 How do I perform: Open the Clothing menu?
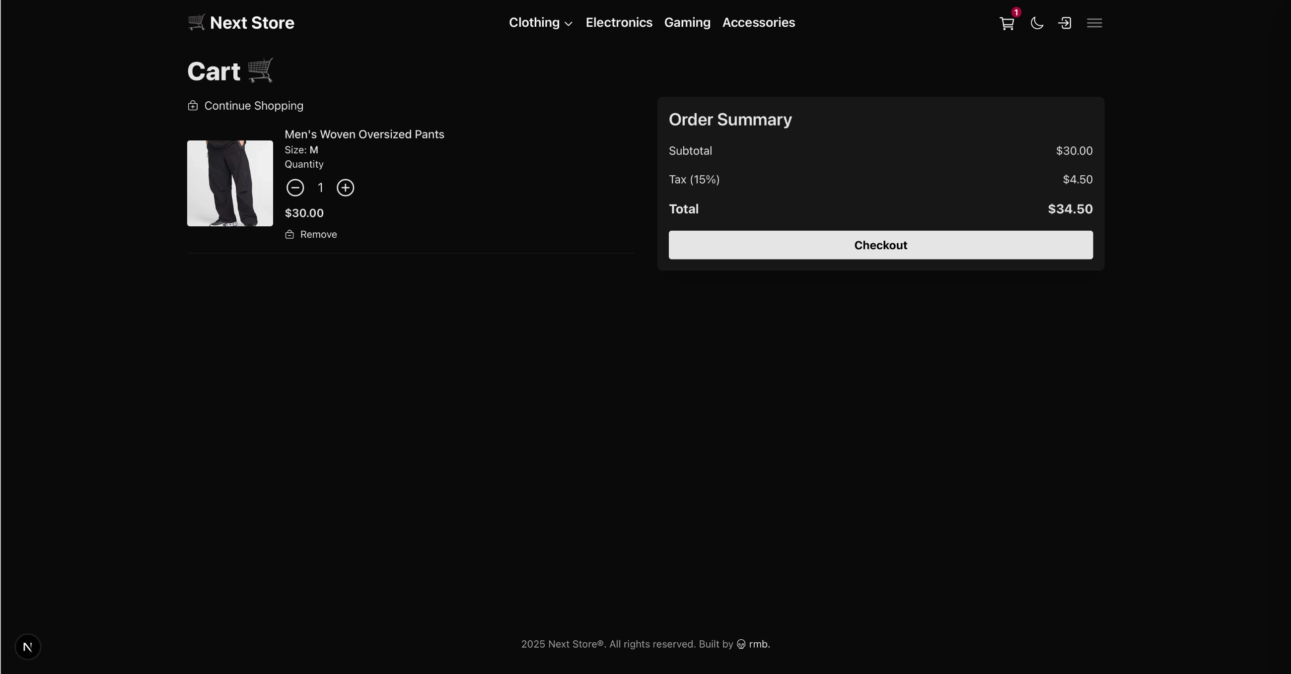534,22
